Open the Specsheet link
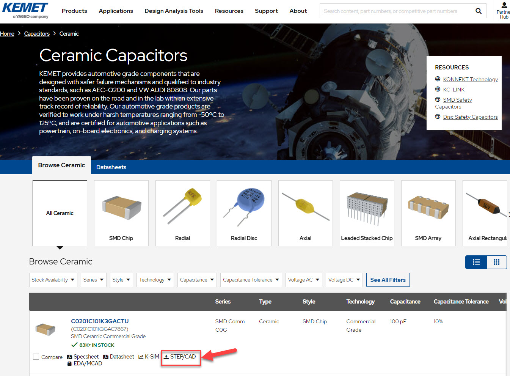This screenshot has height=376, width=510. click(x=86, y=357)
